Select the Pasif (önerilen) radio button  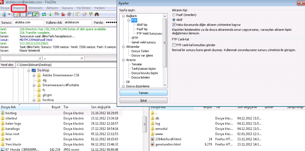[x=174, y=15]
